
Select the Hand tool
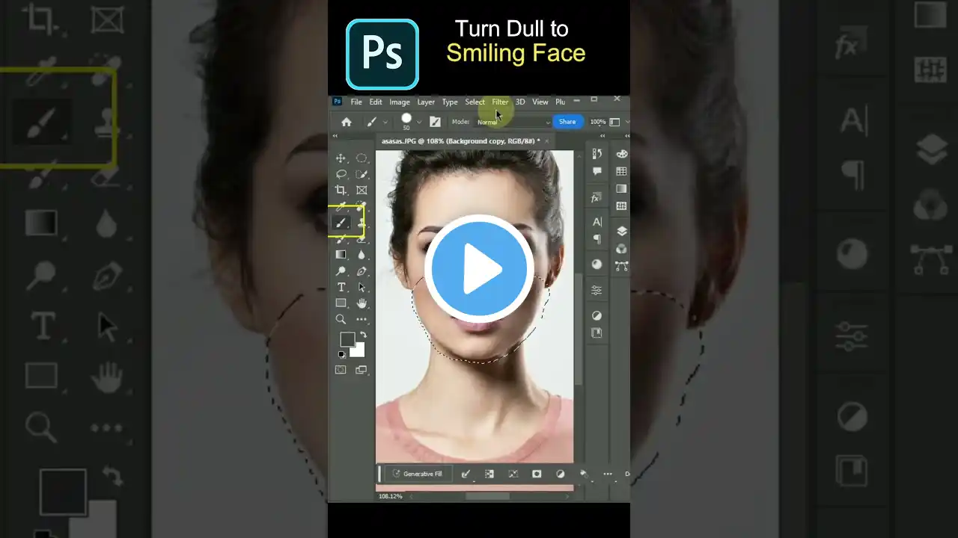point(361,303)
